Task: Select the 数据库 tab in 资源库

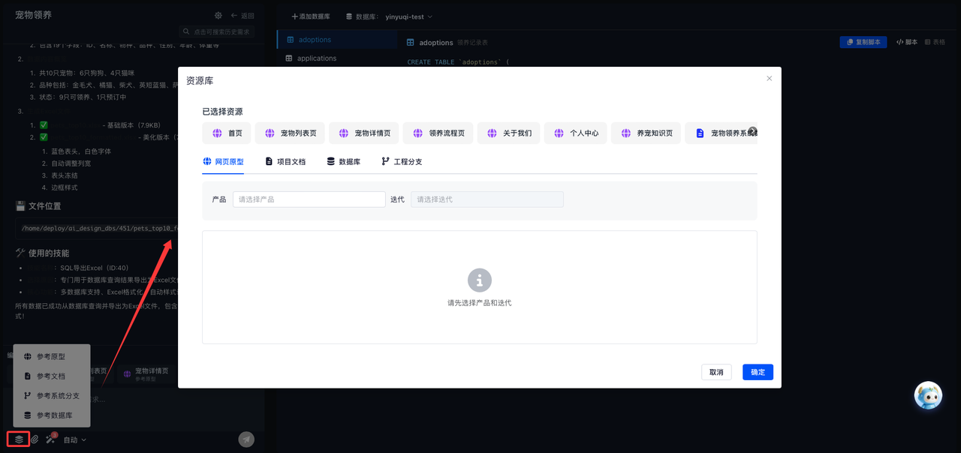Action: pos(344,161)
